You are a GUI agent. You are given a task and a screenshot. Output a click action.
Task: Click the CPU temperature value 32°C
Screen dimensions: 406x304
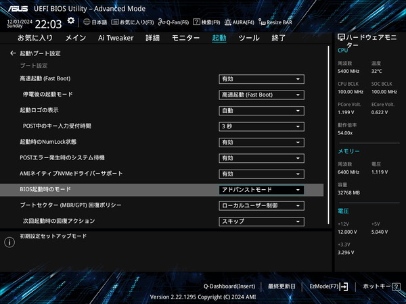376,71
